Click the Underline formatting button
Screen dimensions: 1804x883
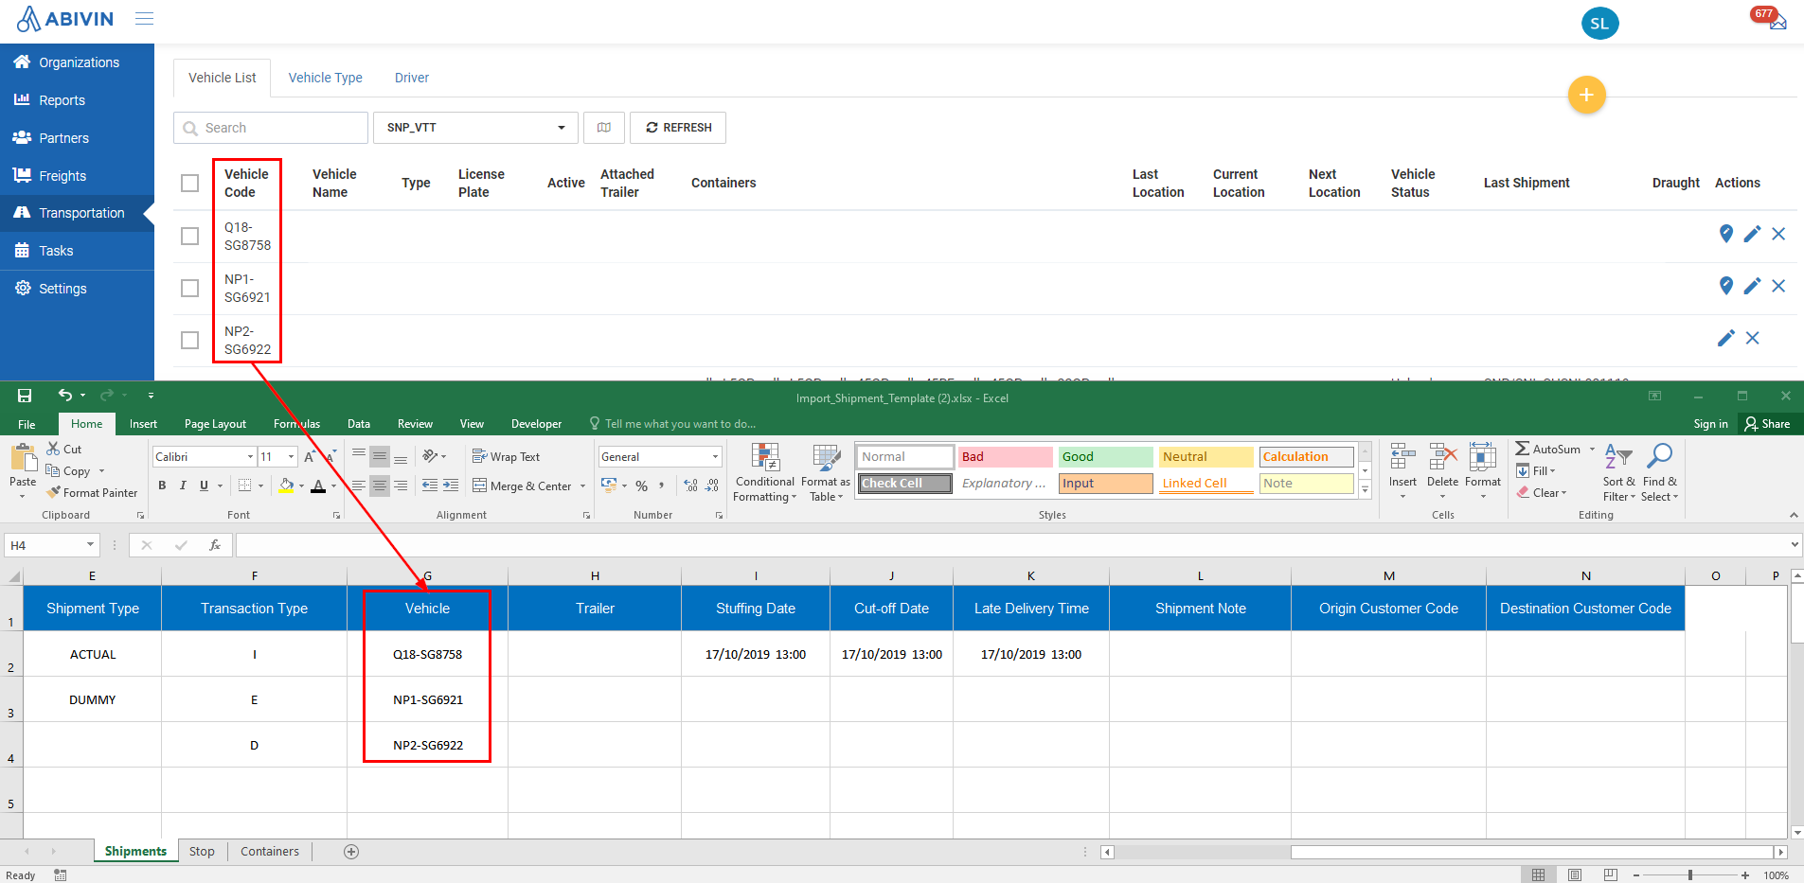[x=204, y=486]
